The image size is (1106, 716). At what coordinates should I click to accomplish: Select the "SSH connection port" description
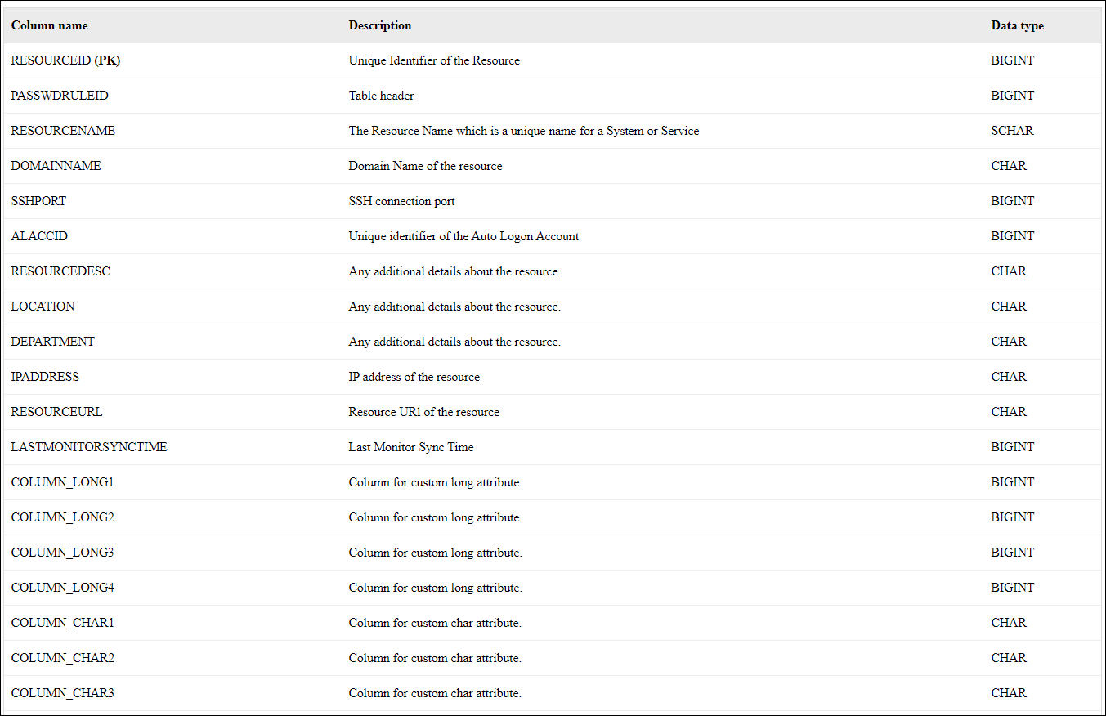[x=401, y=201]
